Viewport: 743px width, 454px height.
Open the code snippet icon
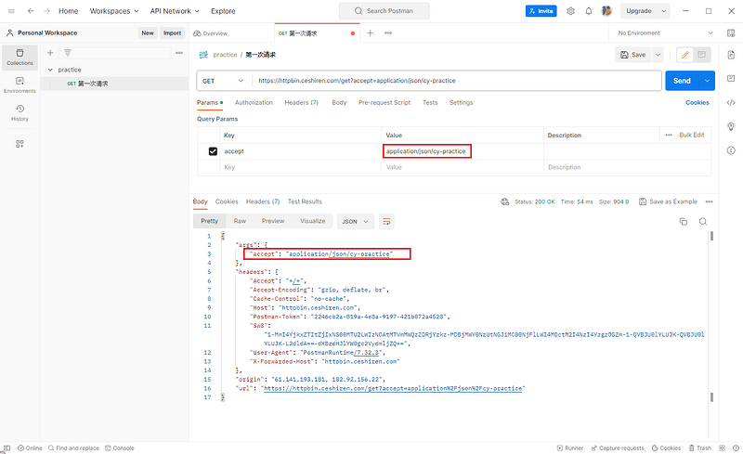[x=731, y=102]
